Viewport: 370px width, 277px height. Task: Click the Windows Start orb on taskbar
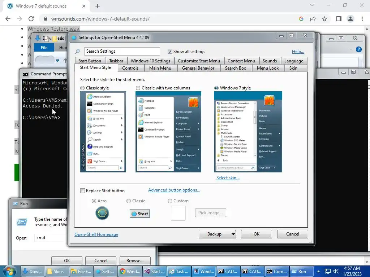(9, 271)
